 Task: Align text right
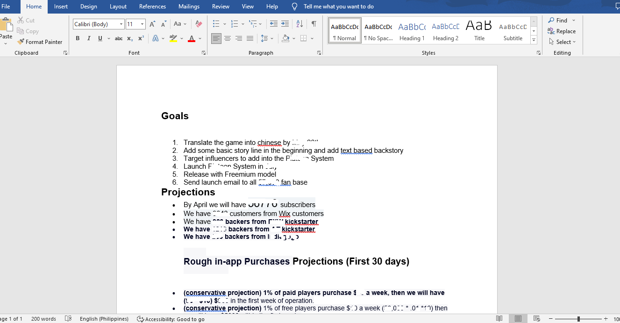pyautogui.click(x=239, y=38)
